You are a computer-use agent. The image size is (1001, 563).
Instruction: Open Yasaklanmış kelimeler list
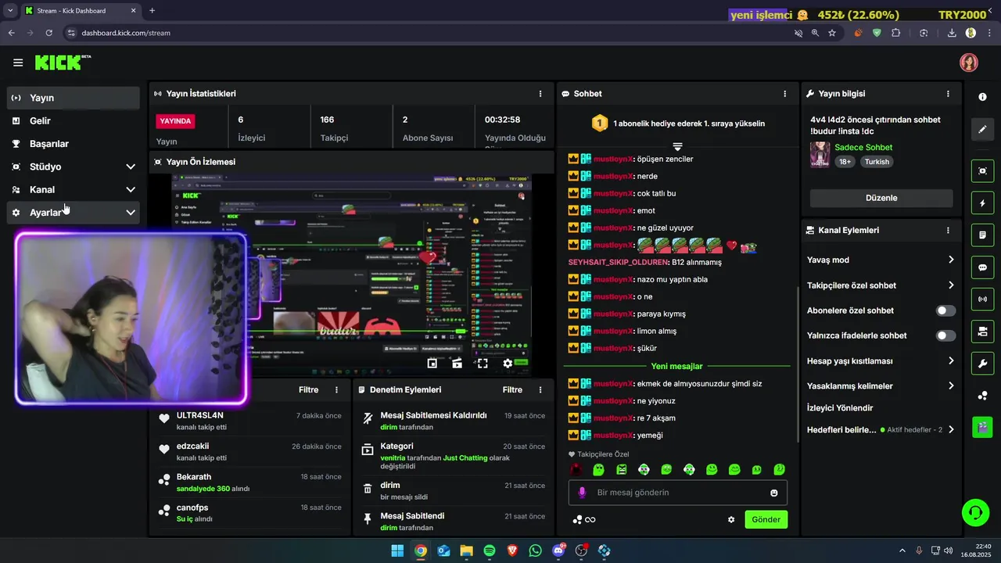(x=881, y=386)
